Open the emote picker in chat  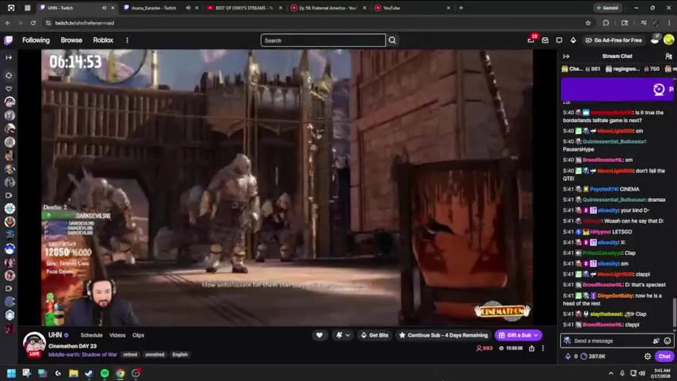[667, 341]
